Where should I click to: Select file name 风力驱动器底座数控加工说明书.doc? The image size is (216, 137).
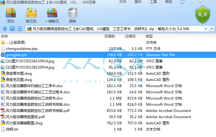tap(34, 98)
